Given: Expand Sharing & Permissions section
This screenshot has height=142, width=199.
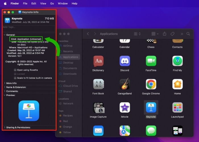Looking at the screenshot, I should 5,127.
